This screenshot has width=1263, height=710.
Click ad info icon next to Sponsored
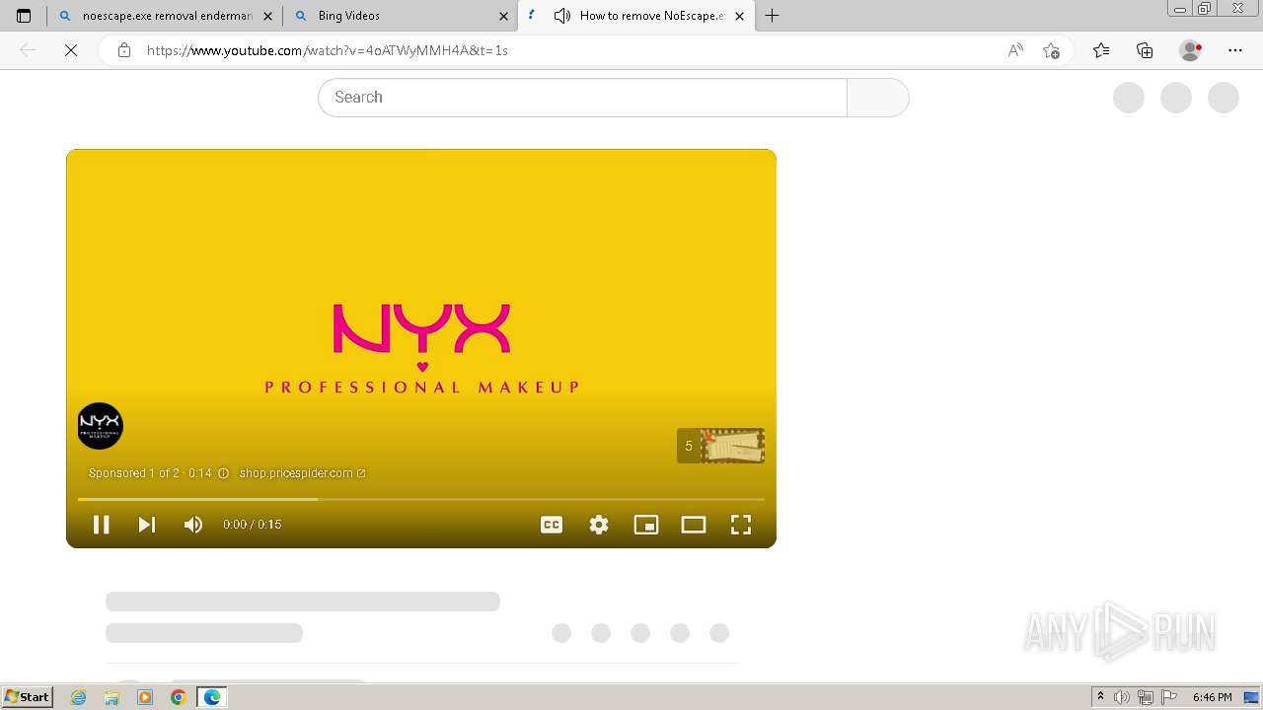coord(223,473)
